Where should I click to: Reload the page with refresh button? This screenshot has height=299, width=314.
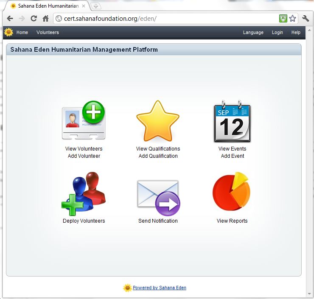(34, 19)
